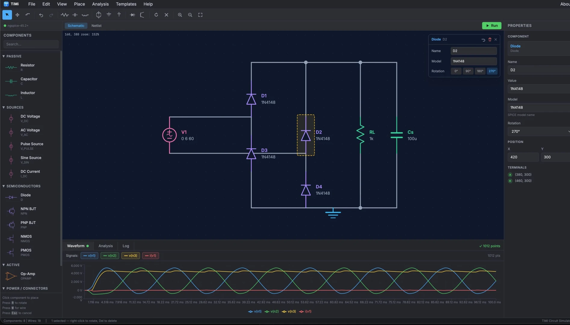Set D2 rotation to 270°
Image resolution: width=570 pixels, height=325 pixels.
[492, 71]
